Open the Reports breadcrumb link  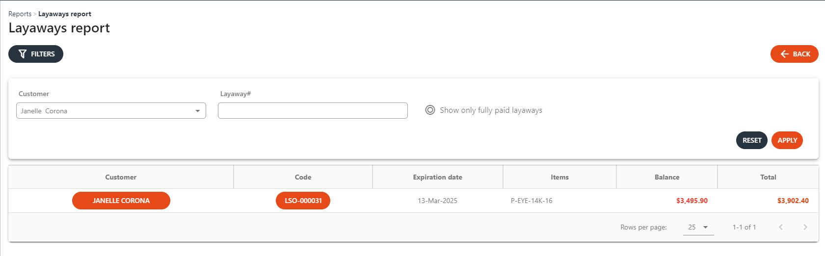point(20,14)
